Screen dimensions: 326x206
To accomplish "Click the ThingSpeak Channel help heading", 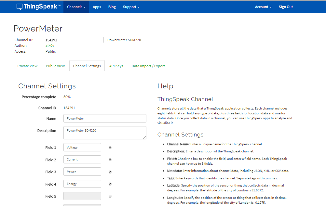I will [x=185, y=99].
